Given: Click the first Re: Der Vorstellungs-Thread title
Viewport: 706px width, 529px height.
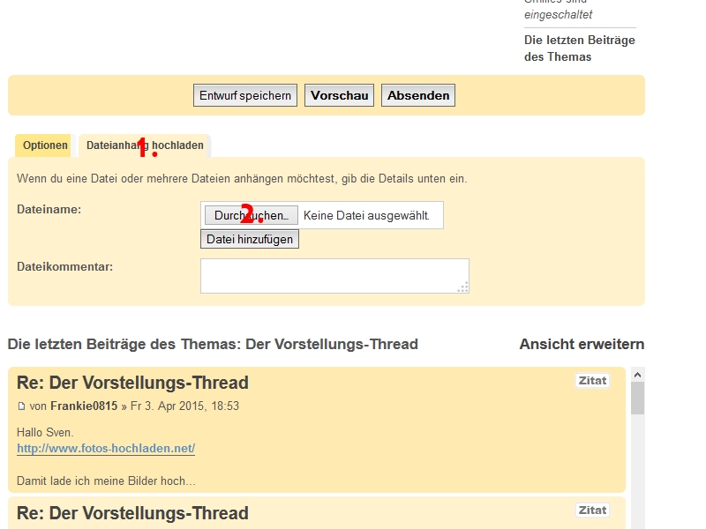Looking at the screenshot, I should tap(132, 383).
